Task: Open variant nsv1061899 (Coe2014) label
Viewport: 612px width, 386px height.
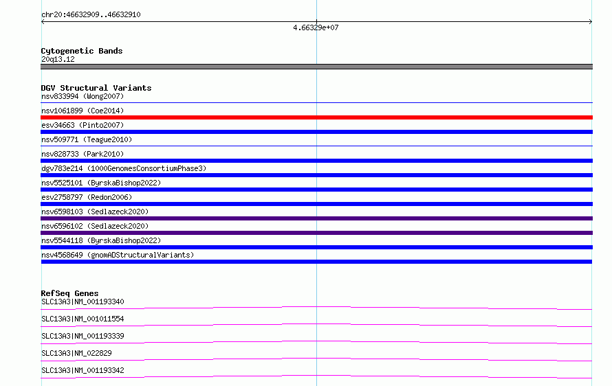Action: (x=83, y=111)
